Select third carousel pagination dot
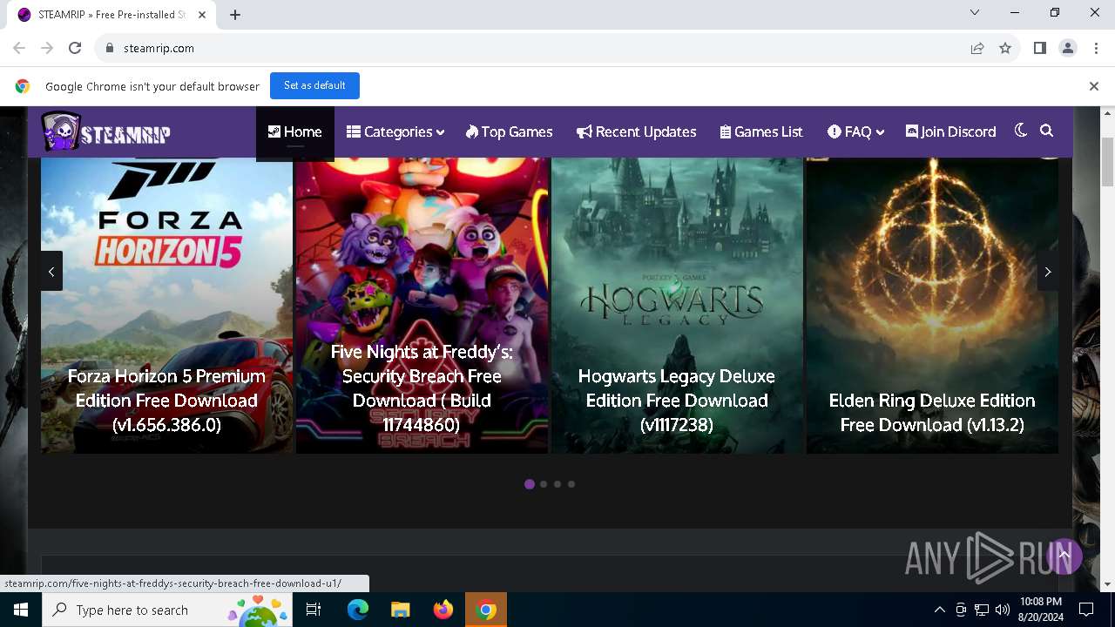Viewport: 1115px width, 627px height. [557, 484]
